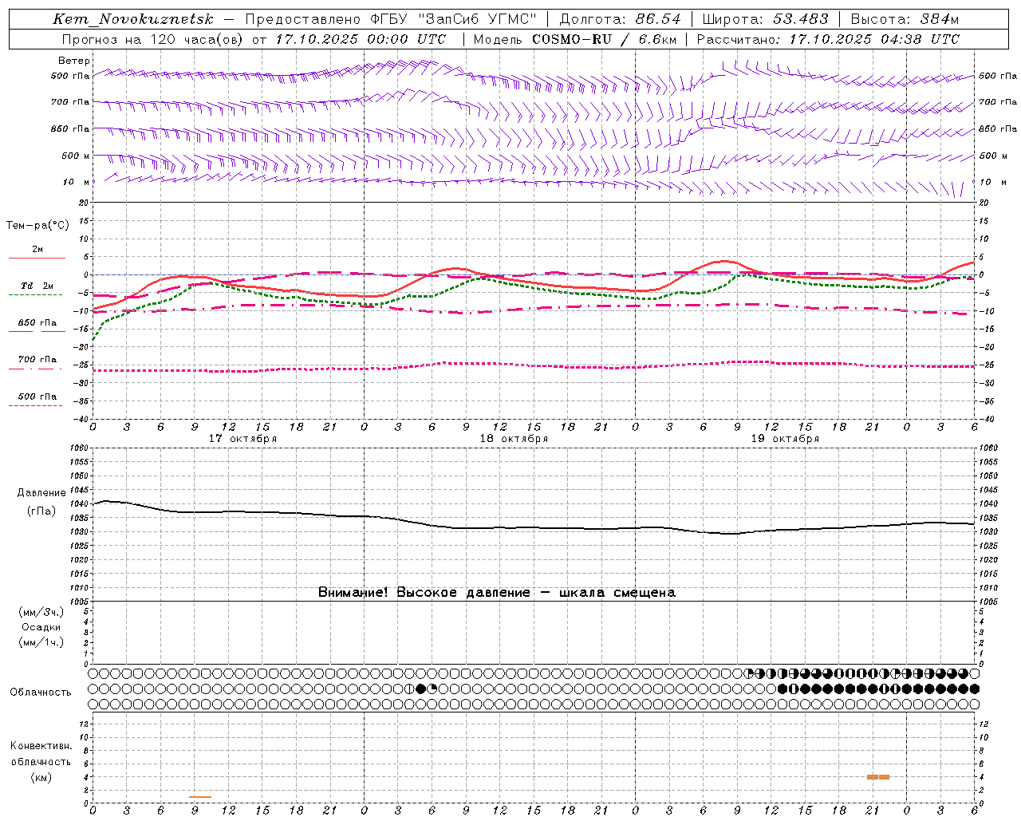The width and height of the screenshot is (1021, 817).
Task: Click the Рассчитано: 17.10.2025 04:38 UTC text
Action: click(x=828, y=39)
